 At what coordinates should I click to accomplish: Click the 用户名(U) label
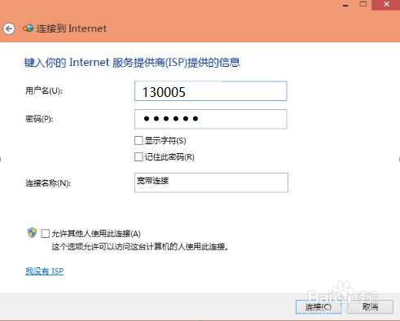pos(44,90)
